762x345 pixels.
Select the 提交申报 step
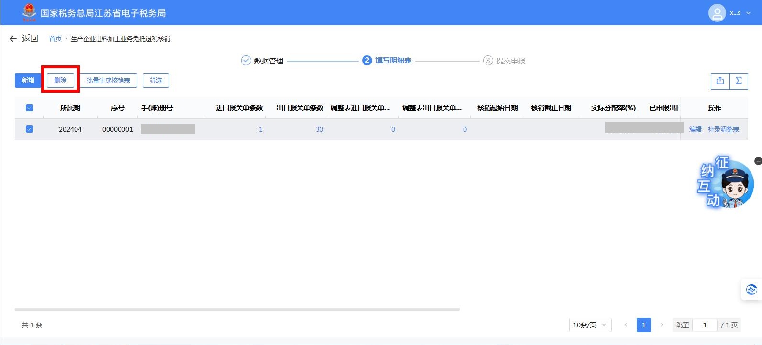504,61
